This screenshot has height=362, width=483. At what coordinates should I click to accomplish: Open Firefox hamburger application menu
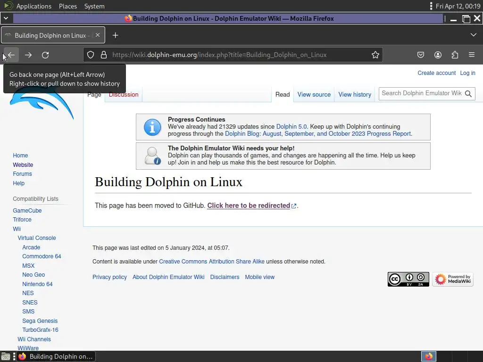tap(472, 55)
